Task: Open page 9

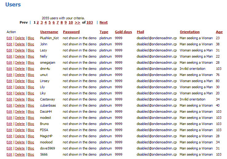Action: tap(66, 22)
